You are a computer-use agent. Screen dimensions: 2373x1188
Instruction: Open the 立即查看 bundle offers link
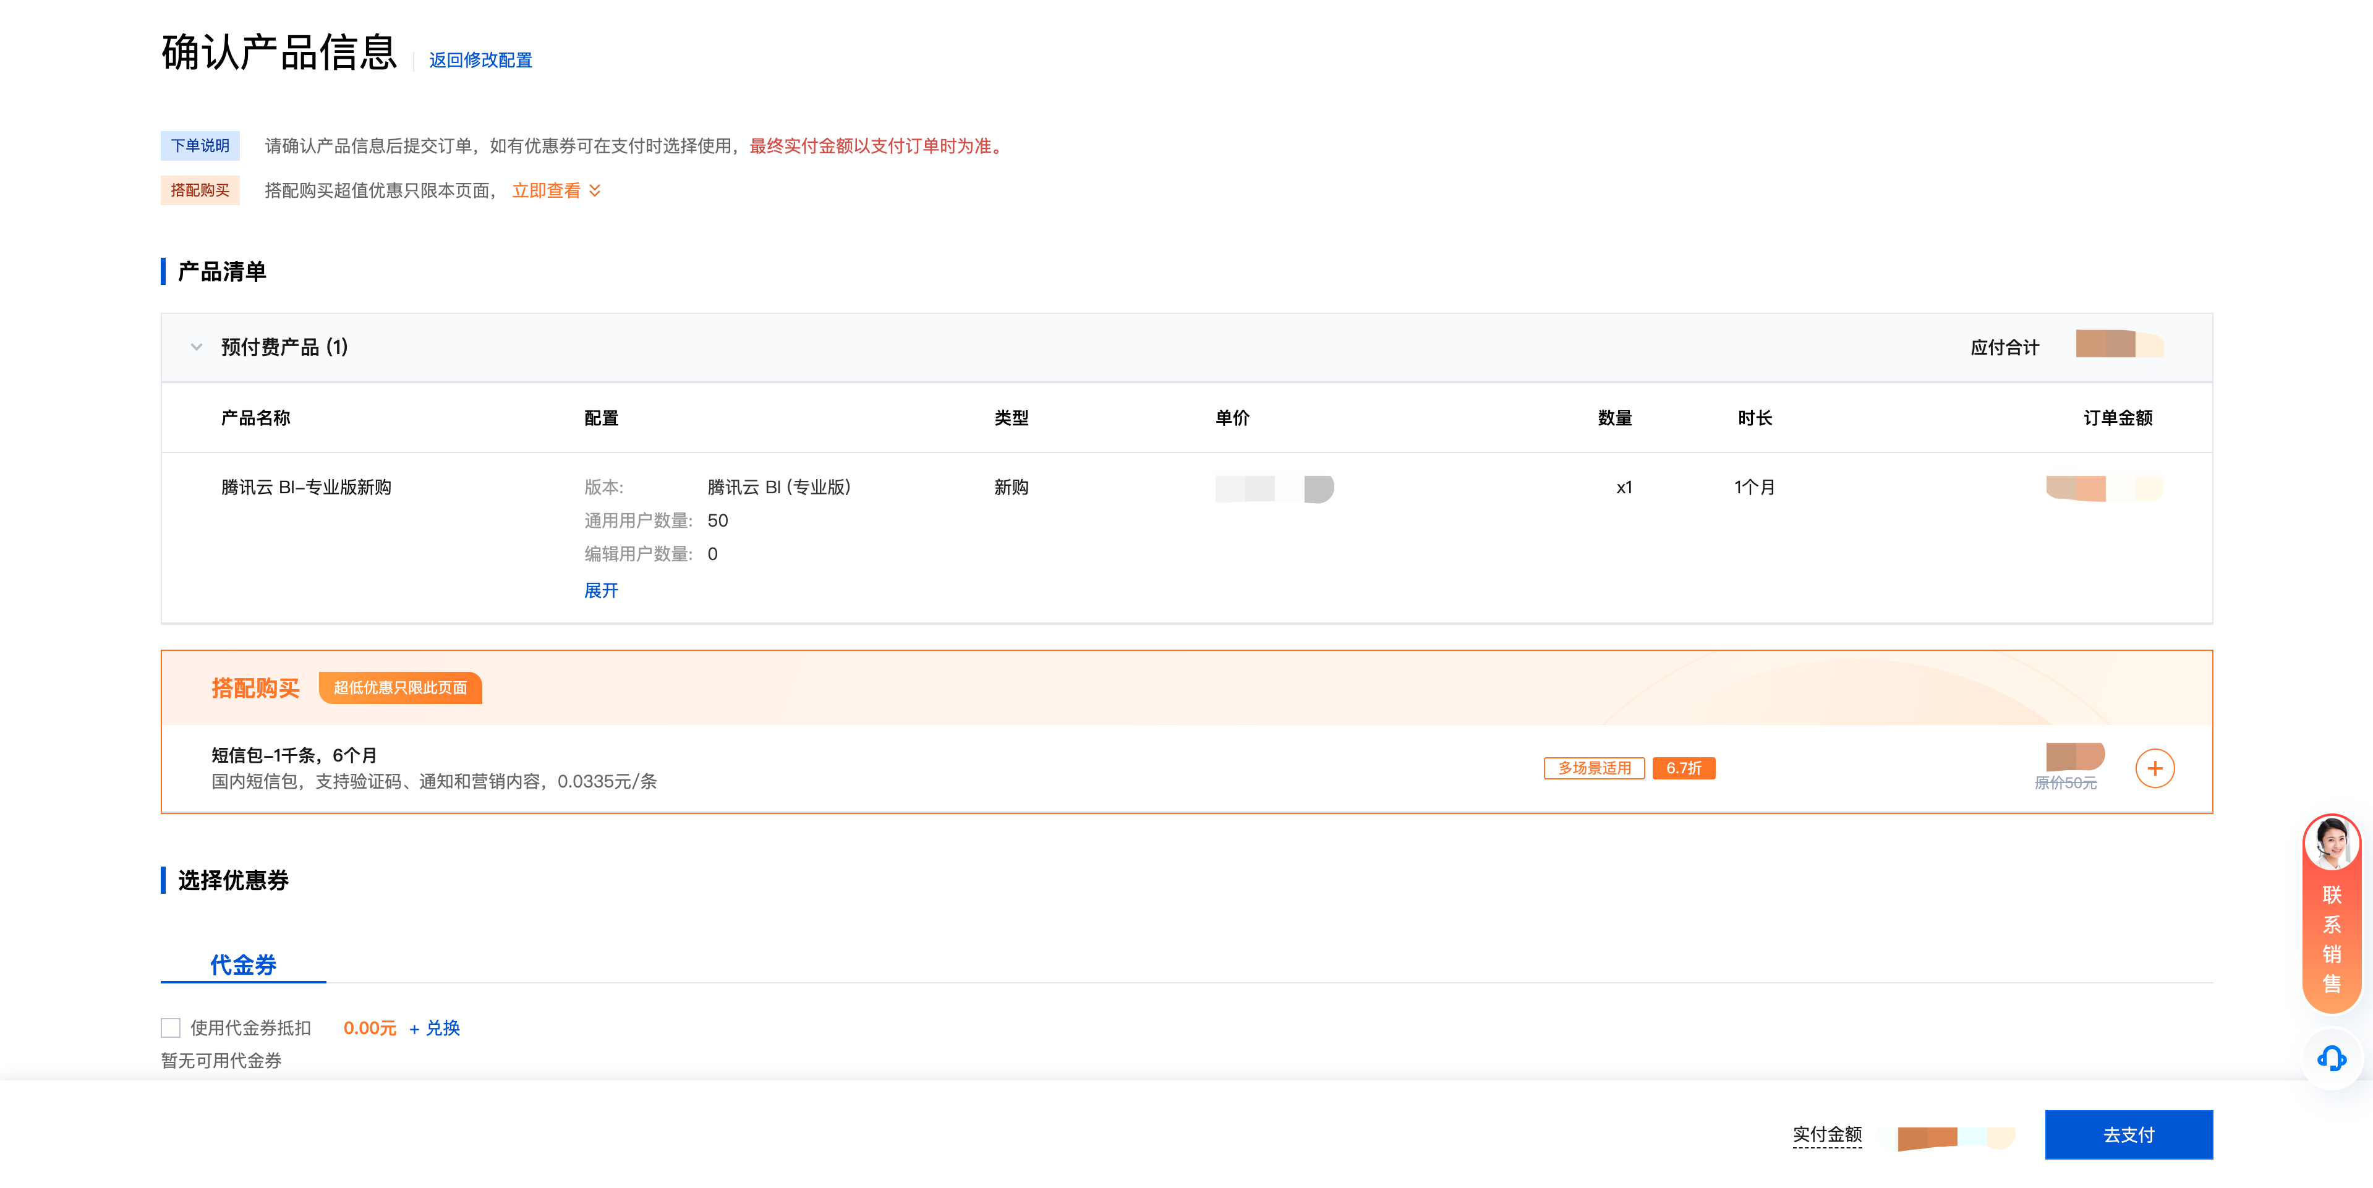pyautogui.click(x=545, y=190)
